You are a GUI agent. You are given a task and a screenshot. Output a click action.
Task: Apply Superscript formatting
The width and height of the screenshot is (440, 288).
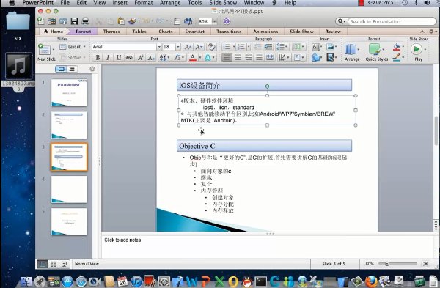tap(140, 58)
